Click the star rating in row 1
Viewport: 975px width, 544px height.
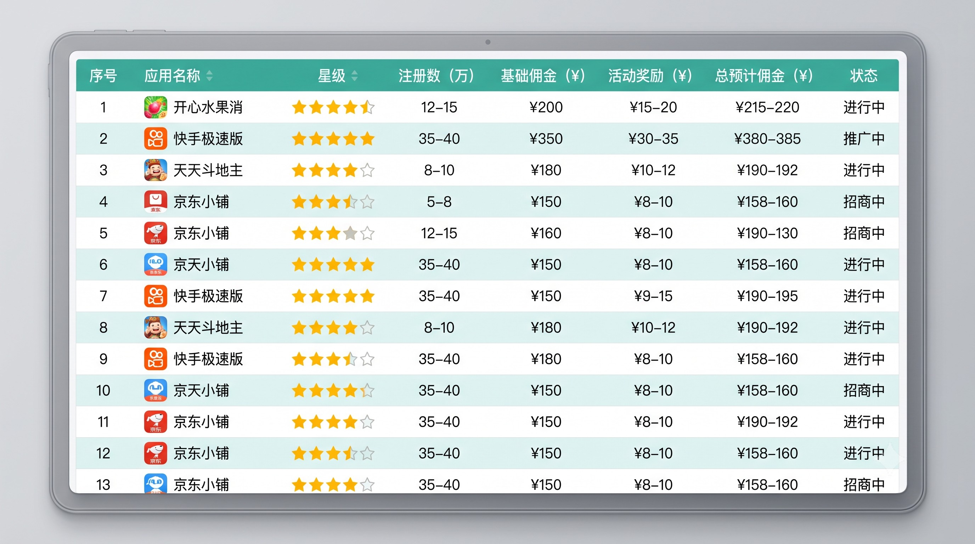(333, 107)
